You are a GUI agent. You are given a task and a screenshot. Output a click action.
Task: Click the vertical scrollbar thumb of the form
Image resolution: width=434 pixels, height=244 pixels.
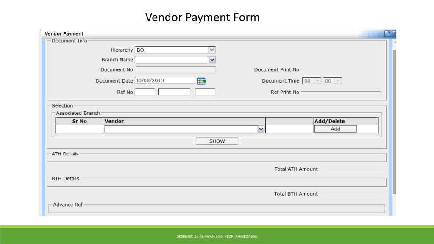click(395, 122)
